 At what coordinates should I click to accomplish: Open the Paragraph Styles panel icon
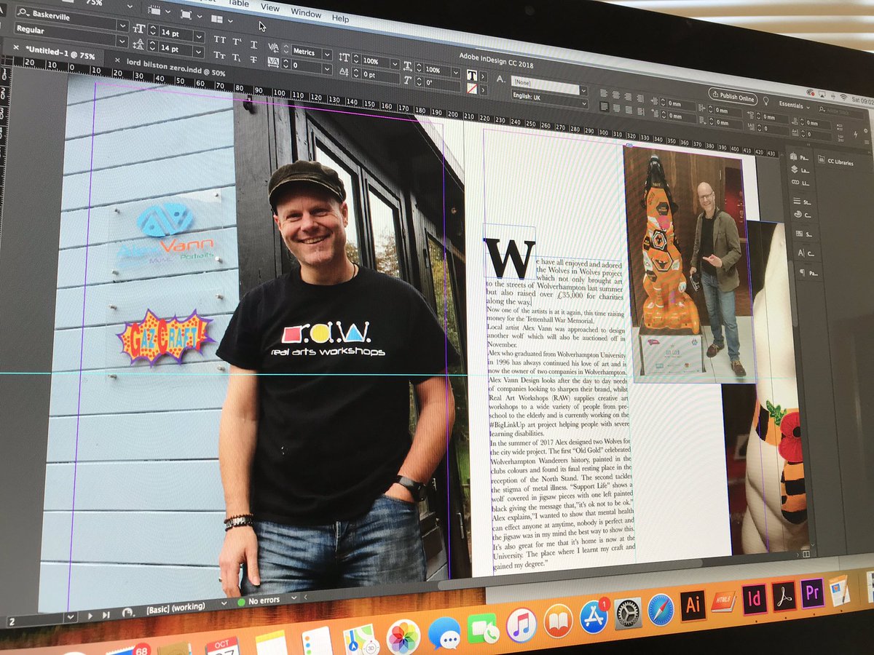tap(803, 272)
